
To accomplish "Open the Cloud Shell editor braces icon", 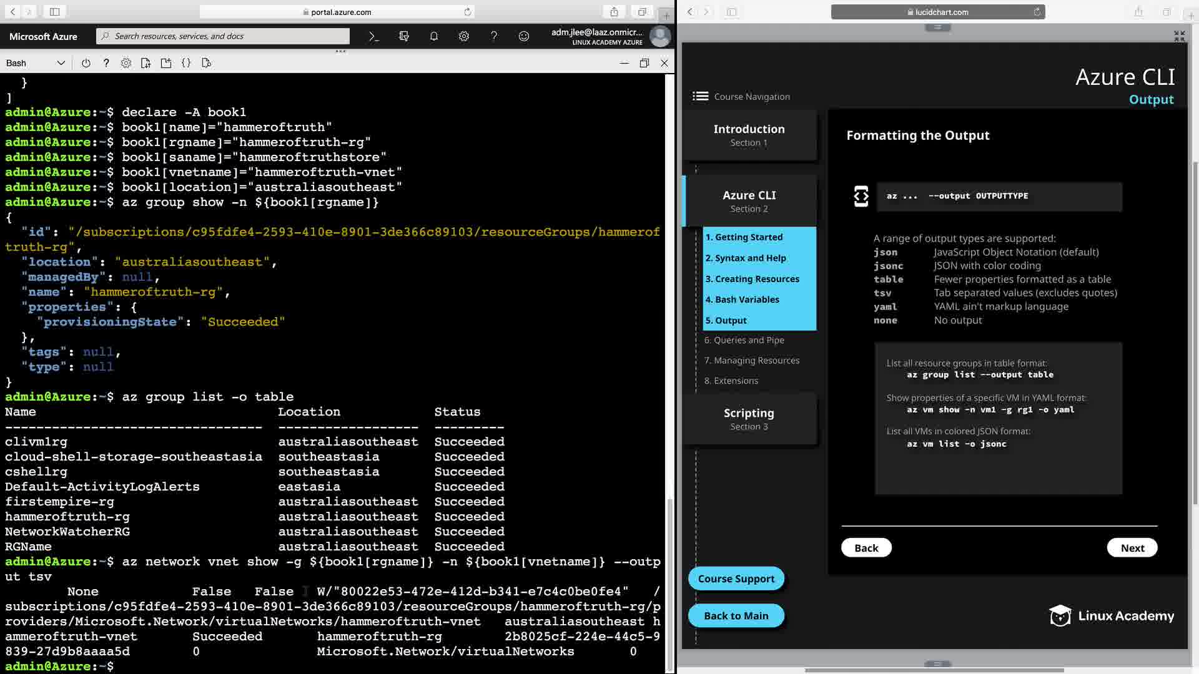I will pos(186,63).
